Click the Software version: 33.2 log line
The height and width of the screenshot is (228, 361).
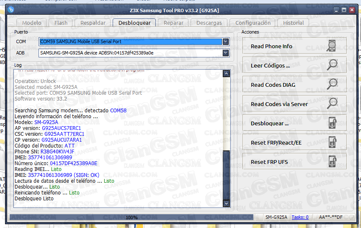click(x=41, y=99)
